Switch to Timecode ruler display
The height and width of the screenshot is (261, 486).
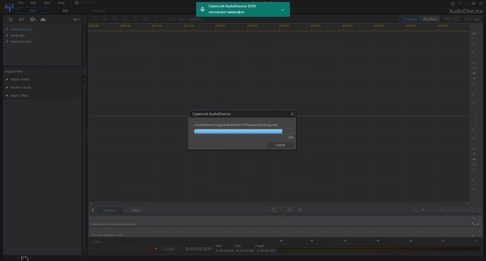tap(410, 19)
